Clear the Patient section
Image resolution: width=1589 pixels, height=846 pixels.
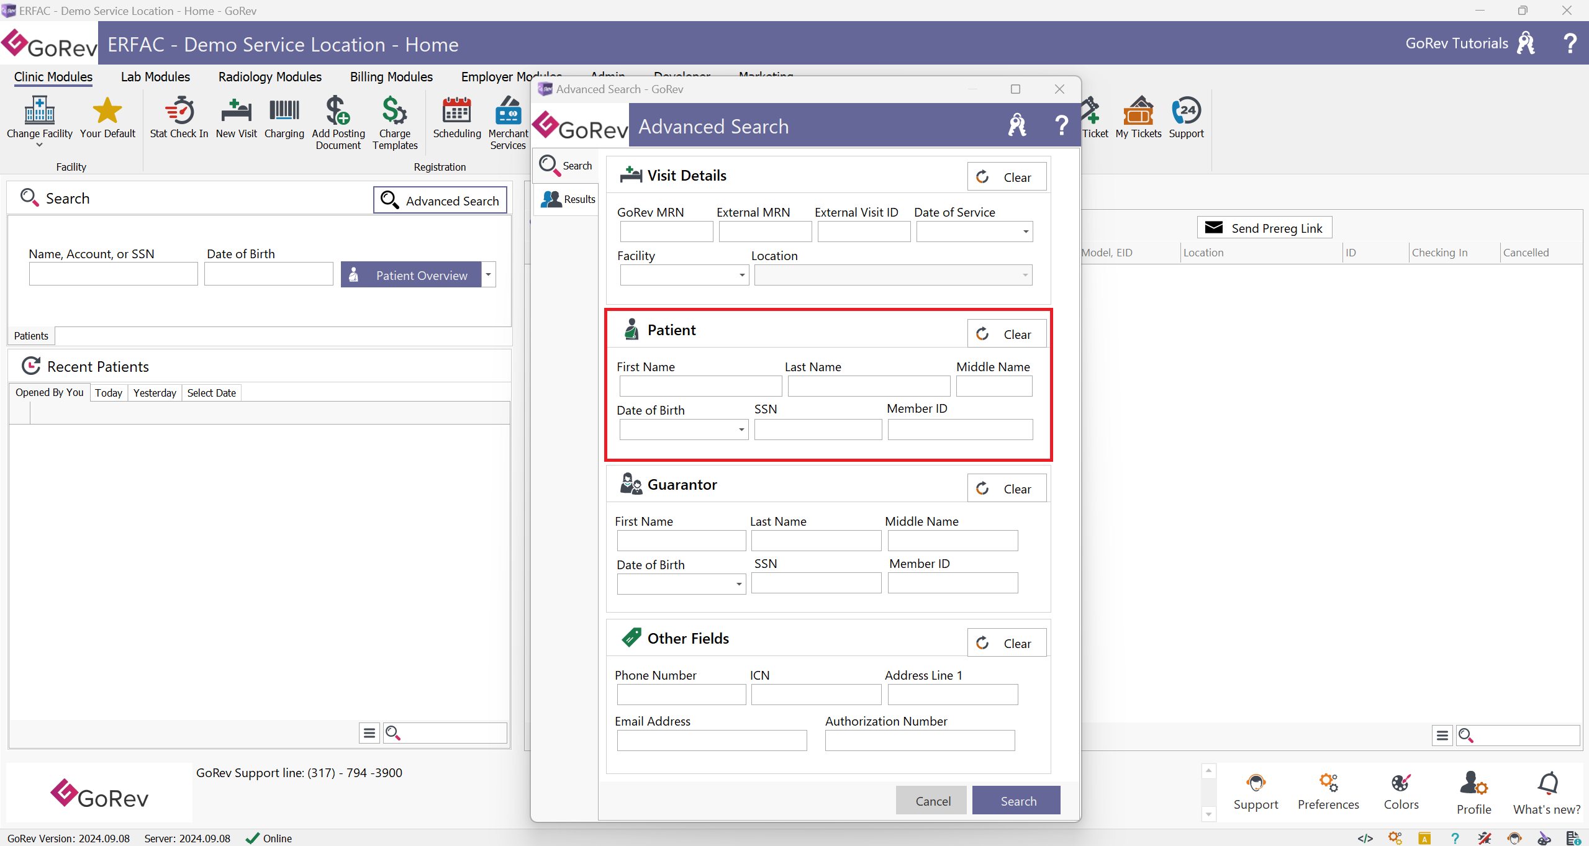coord(1007,334)
